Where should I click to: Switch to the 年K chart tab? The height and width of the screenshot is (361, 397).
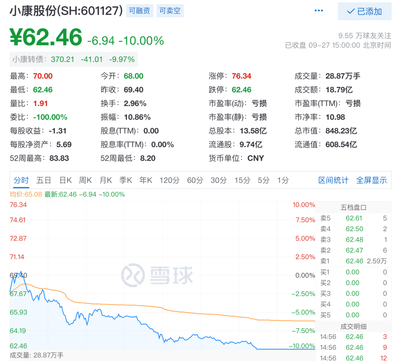pos(146,180)
